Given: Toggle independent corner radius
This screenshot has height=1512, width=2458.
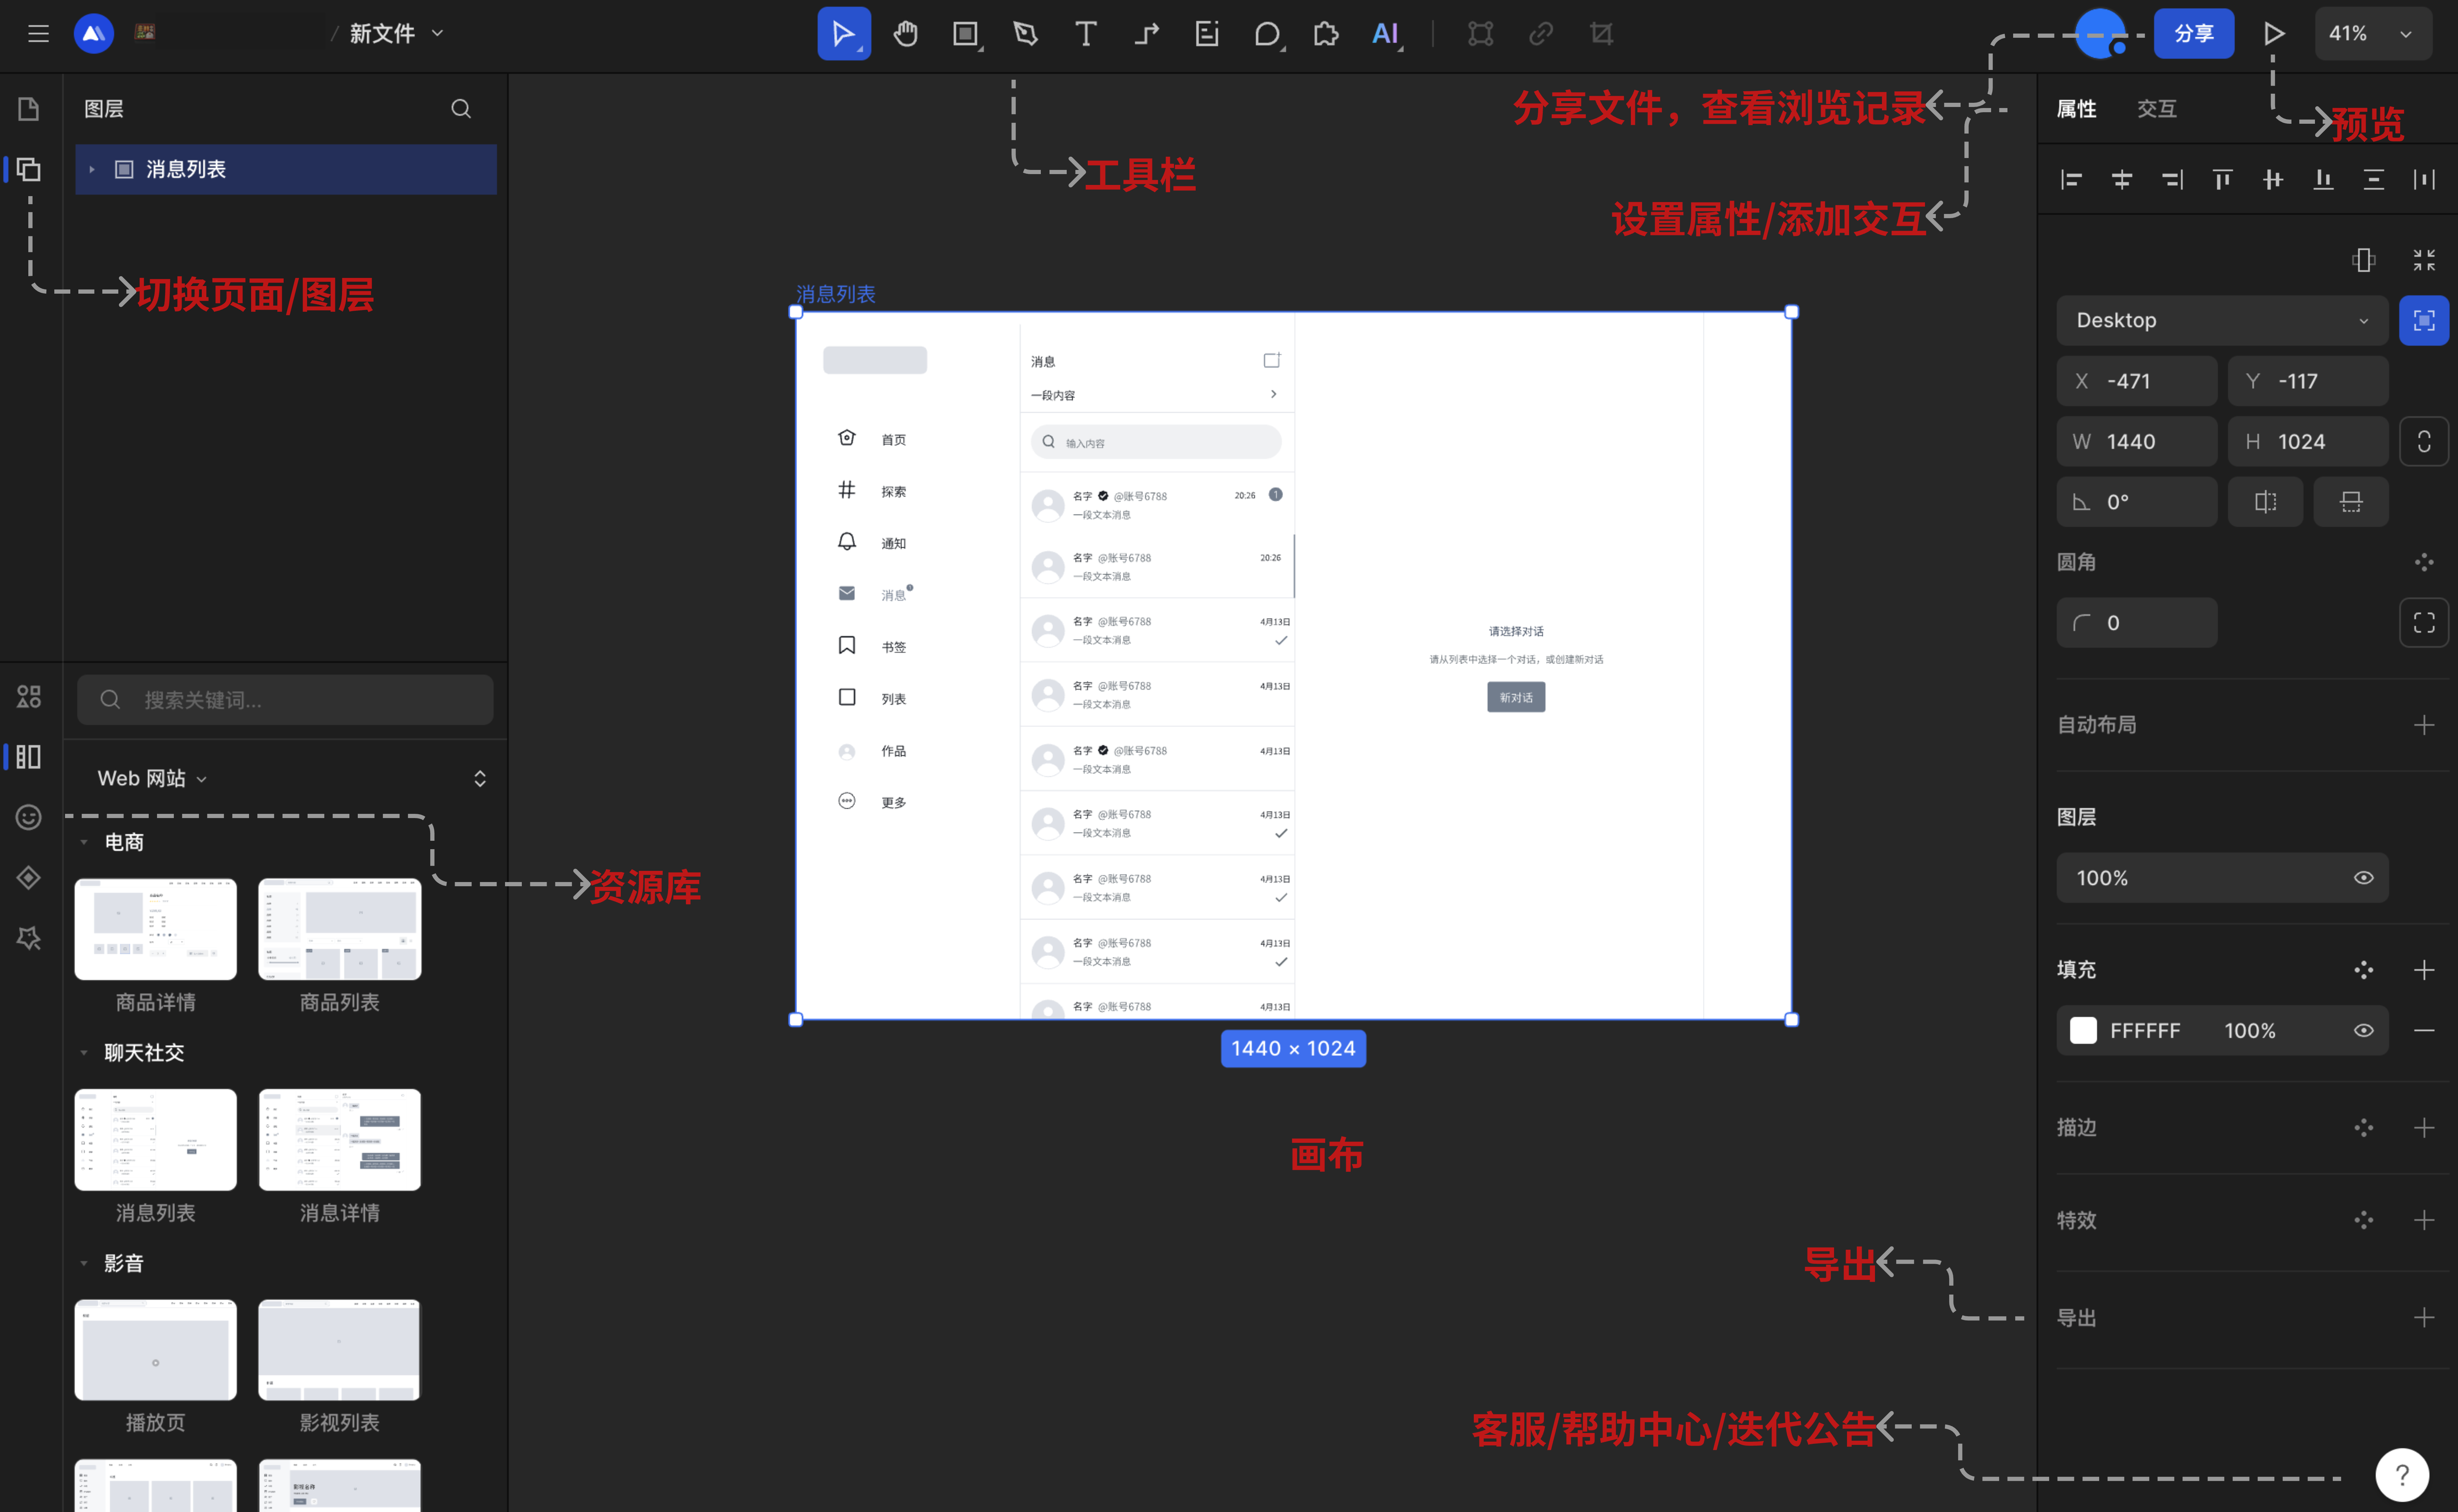Looking at the screenshot, I should [2424, 623].
